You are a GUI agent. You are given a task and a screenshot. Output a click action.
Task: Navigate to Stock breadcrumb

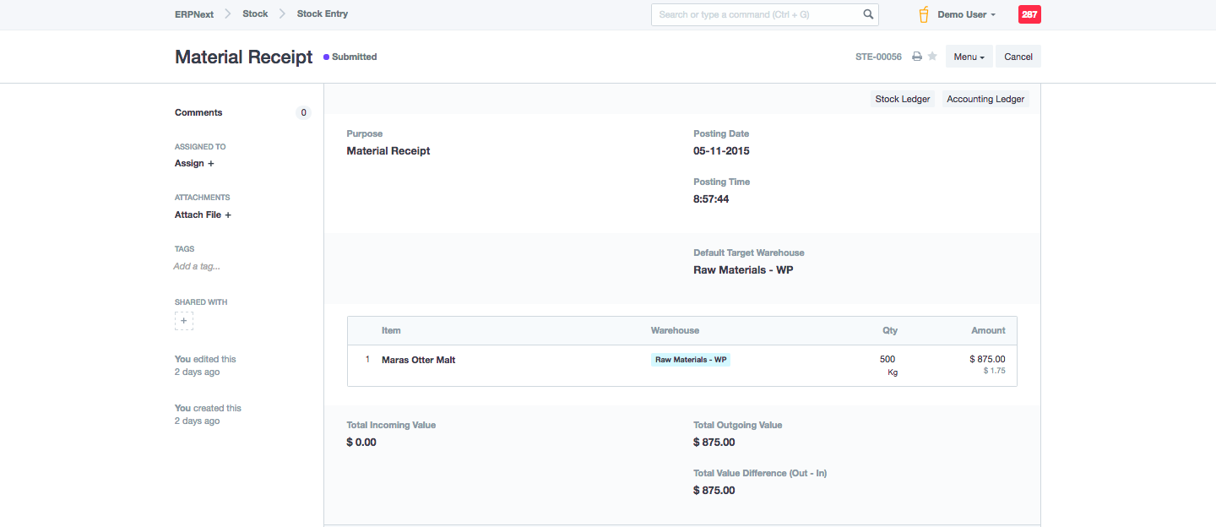click(x=255, y=14)
